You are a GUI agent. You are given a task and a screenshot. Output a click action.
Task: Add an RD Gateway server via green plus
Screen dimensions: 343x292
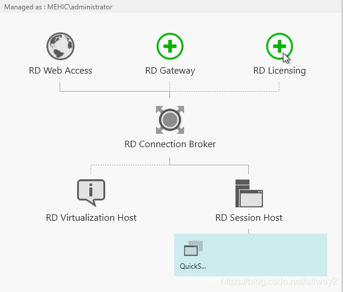coord(170,46)
